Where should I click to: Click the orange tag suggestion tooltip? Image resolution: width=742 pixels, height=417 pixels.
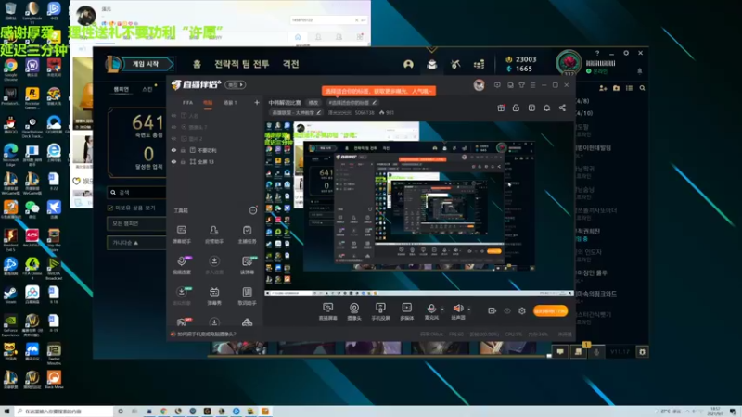click(x=378, y=91)
